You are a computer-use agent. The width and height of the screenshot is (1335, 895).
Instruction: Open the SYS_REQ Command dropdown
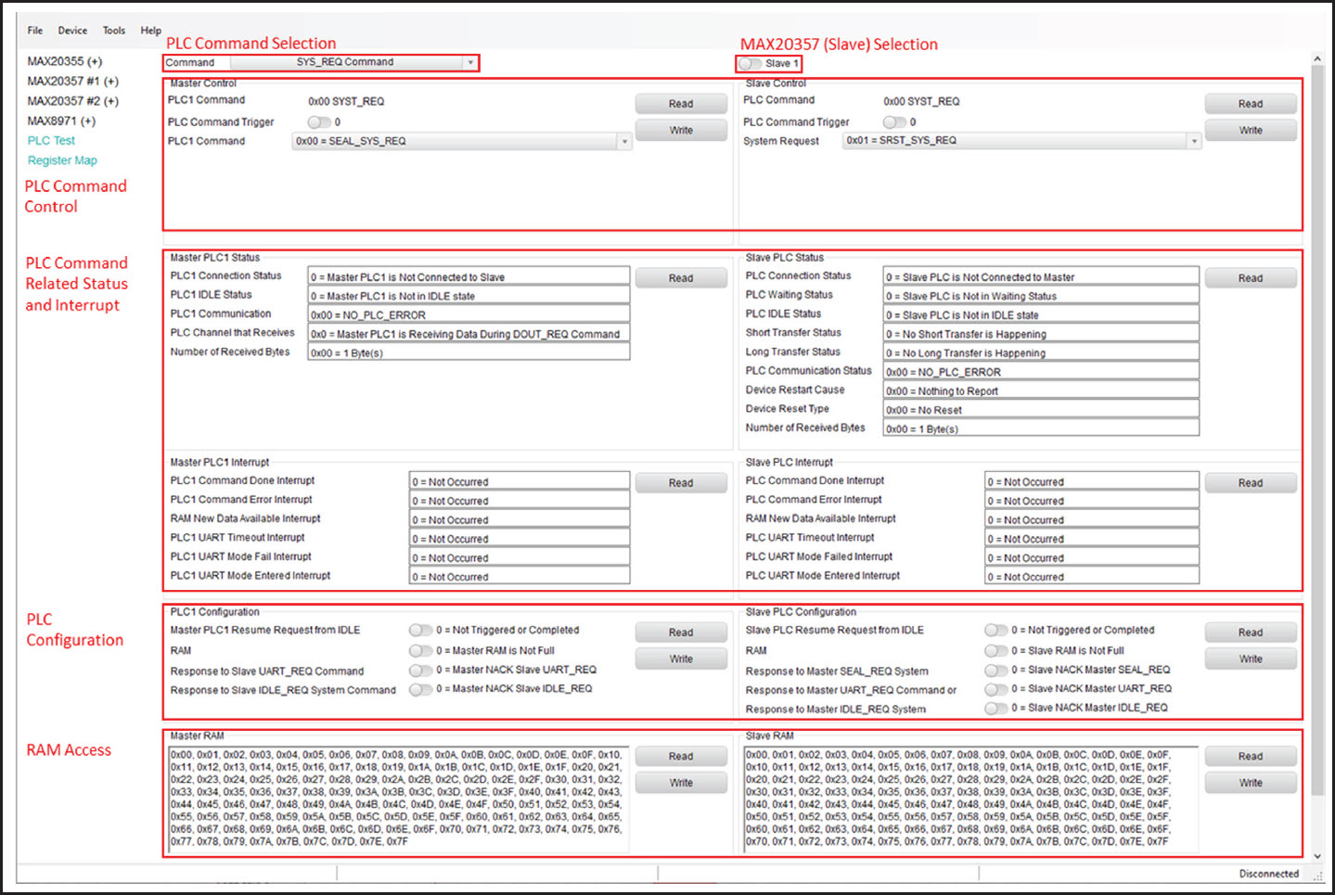pyautogui.click(x=470, y=63)
